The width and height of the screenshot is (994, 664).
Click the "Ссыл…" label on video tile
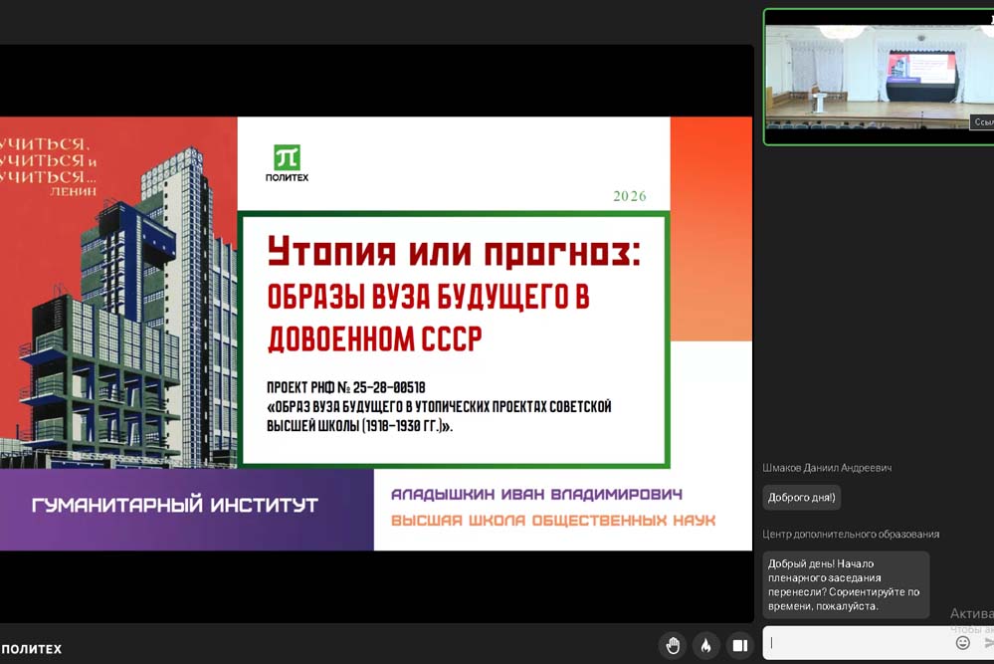pos(982,122)
